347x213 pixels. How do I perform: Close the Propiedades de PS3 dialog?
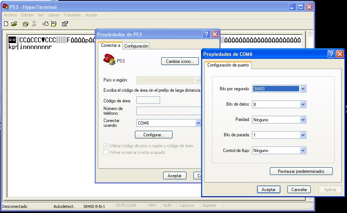coord(215,34)
